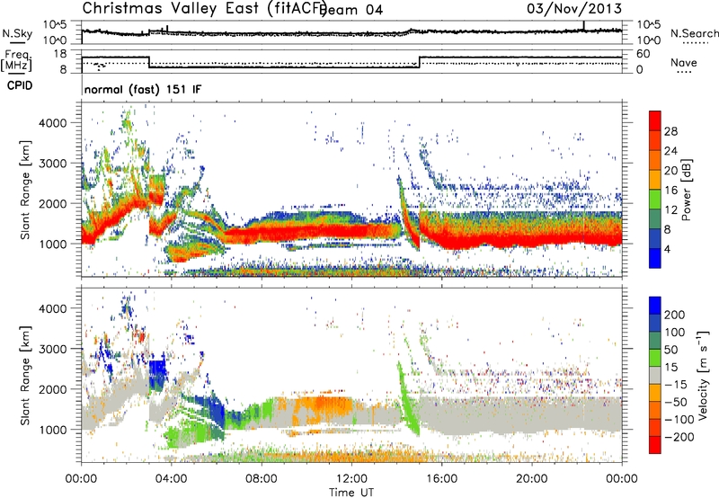The image size is (719, 498).
Task: Click the '-50' tick on Velocity colorbar
Action: pos(675,402)
